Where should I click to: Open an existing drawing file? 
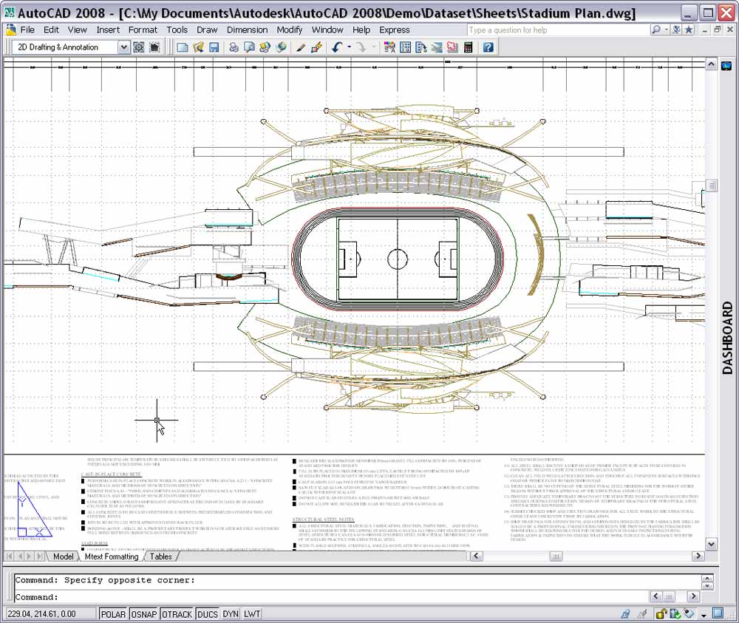[200, 47]
